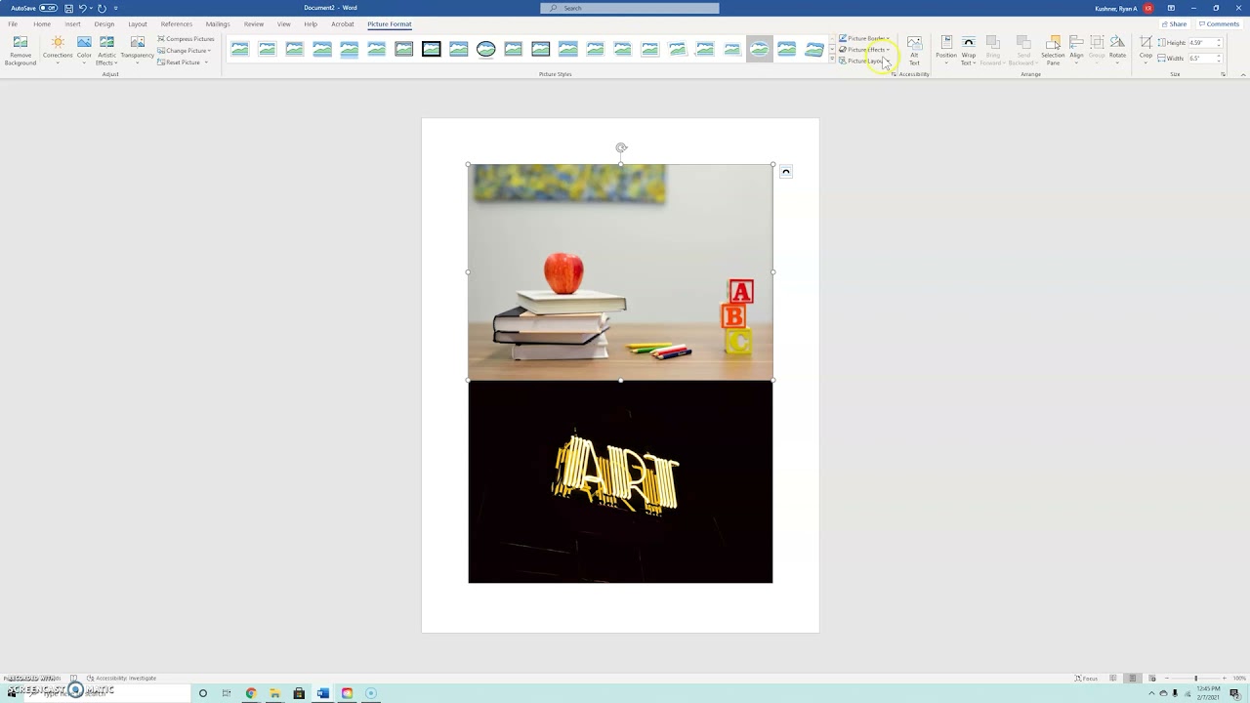Screen dimensions: 1250x703
Task: Undo the last action
Action: [x=84, y=8]
